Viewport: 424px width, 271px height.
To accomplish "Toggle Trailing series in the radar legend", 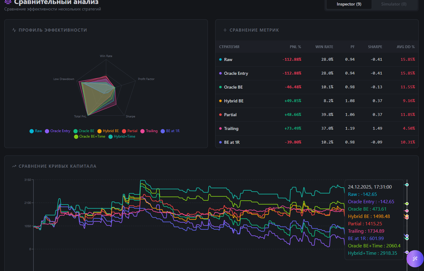I will [149, 131].
